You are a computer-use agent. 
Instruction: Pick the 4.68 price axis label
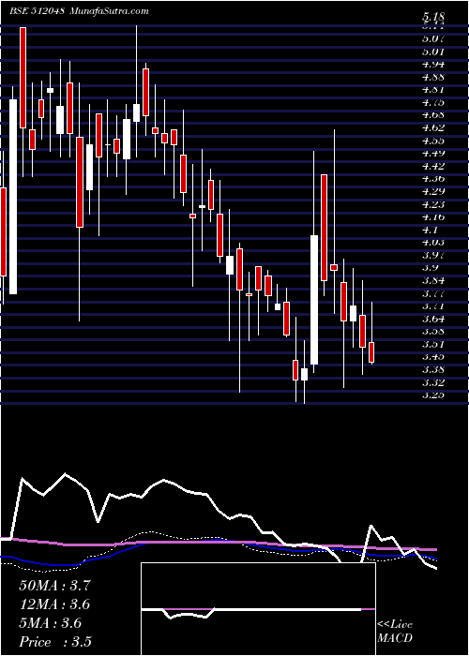click(x=433, y=115)
